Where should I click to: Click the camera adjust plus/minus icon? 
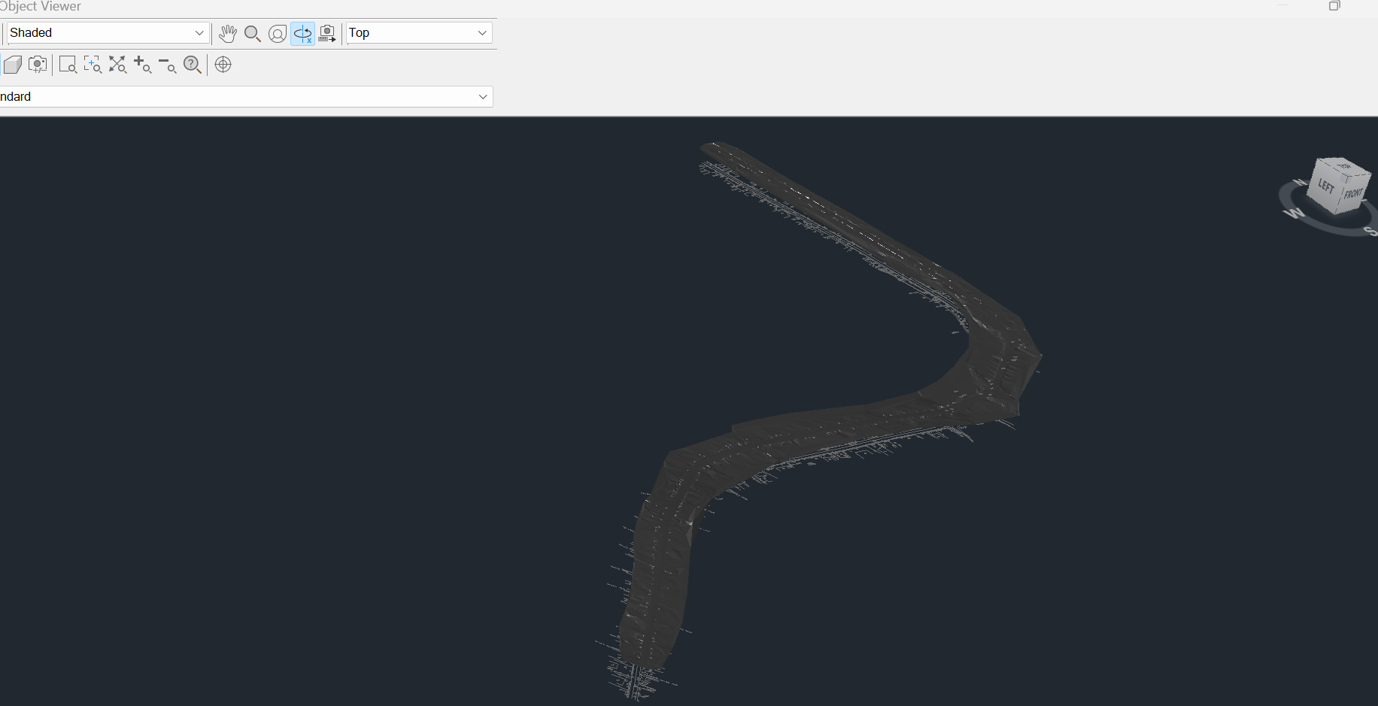pyautogui.click(x=38, y=65)
